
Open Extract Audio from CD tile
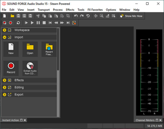30,68
